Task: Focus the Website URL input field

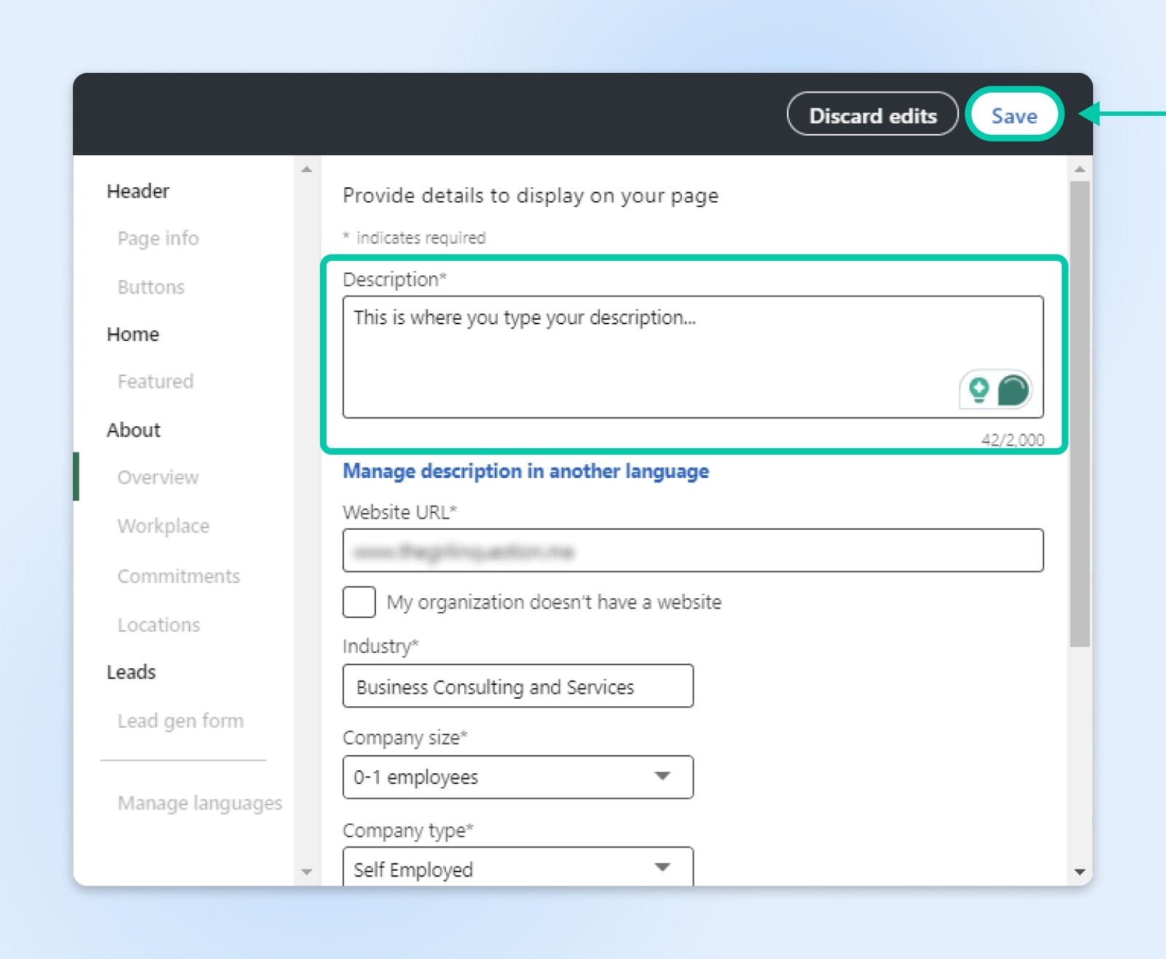Action: (x=692, y=551)
